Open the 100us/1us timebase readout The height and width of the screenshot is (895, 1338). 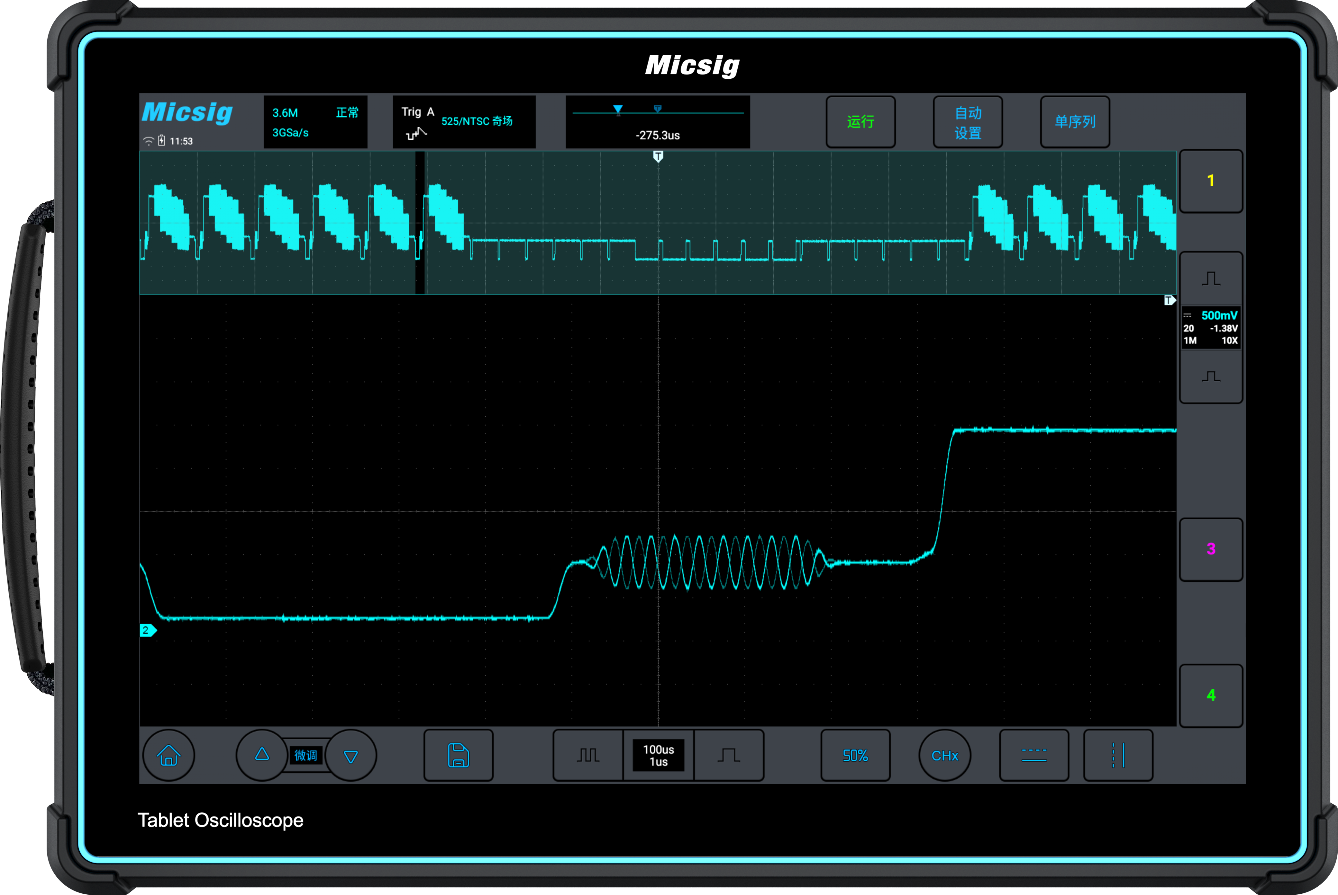tap(658, 755)
